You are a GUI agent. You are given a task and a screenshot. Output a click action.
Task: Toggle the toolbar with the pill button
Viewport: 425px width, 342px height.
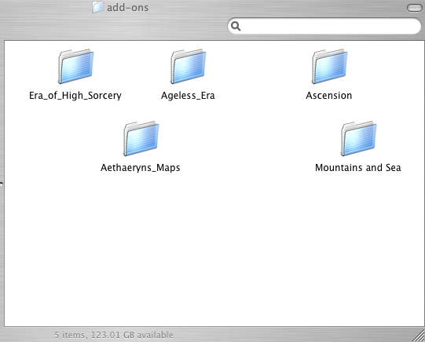tap(415, 8)
